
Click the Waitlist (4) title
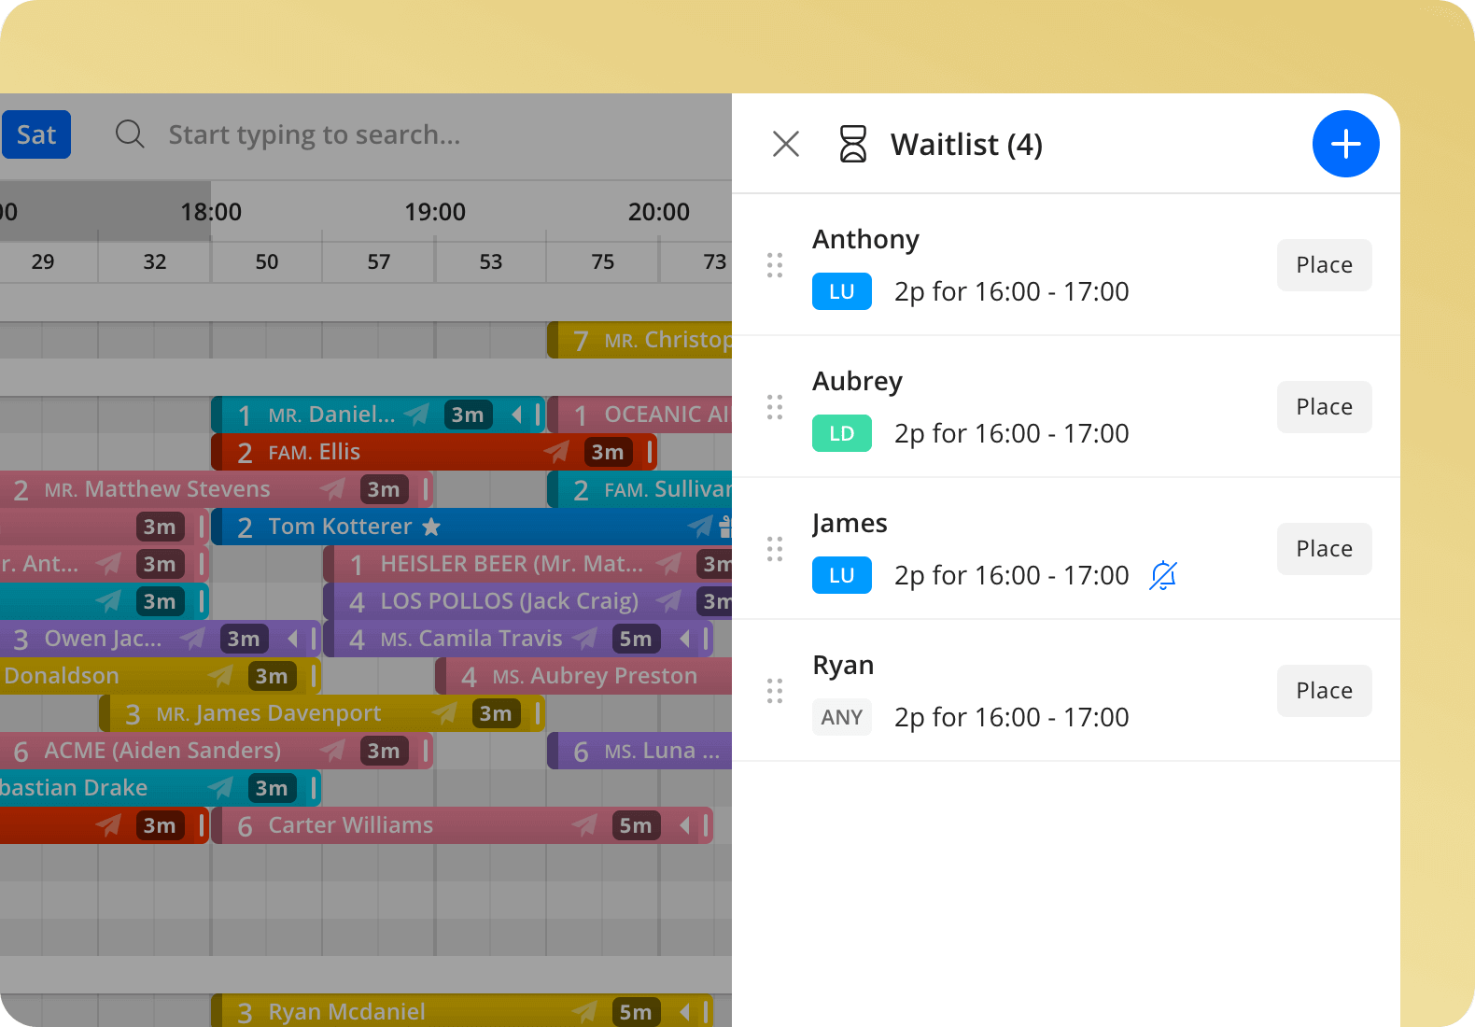point(966,145)
